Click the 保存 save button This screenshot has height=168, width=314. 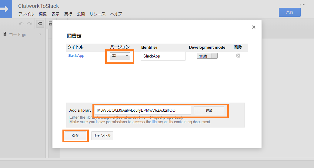tap(75, 136)
